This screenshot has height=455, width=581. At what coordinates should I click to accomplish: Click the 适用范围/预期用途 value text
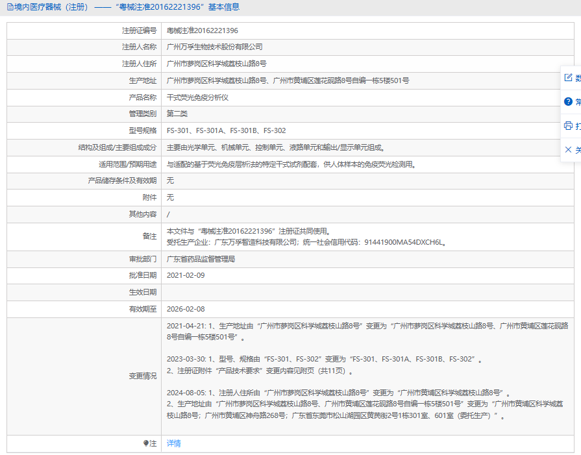coord(292,164)
